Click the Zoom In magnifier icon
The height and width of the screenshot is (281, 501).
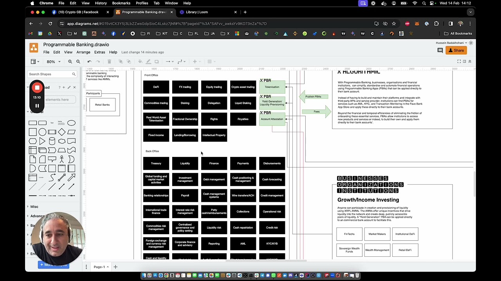70,62
